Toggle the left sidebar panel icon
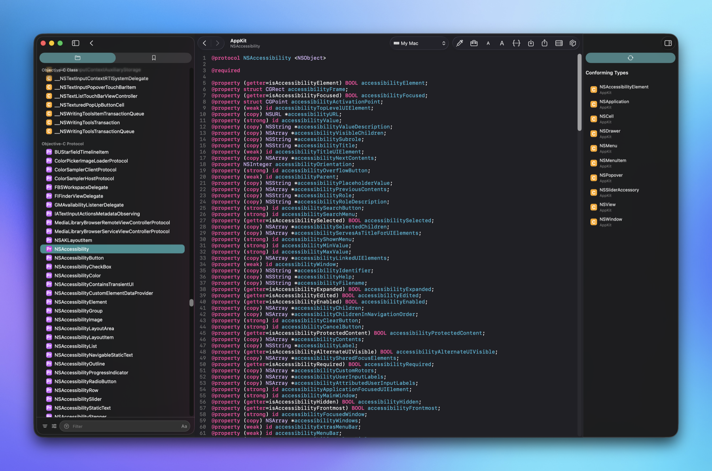The width and height of the screenshot is (712, 471). click(76, 43)
